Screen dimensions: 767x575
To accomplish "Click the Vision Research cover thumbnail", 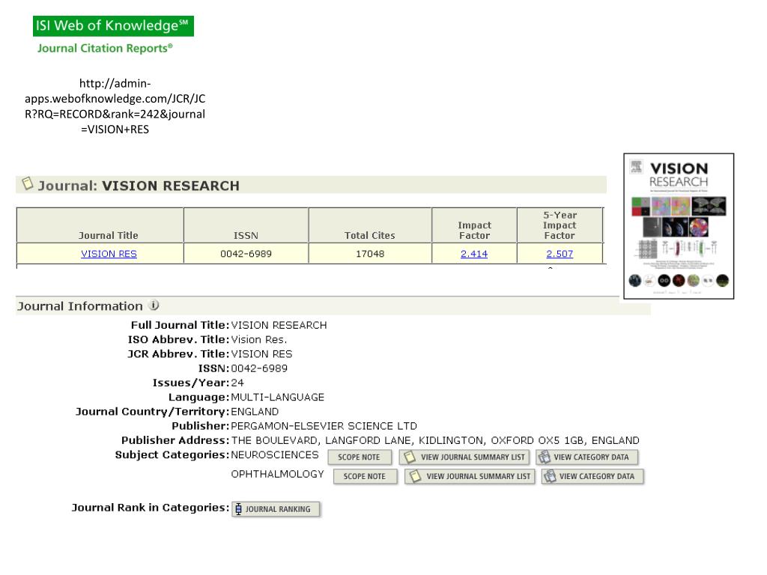I will [x=679, y=226].
